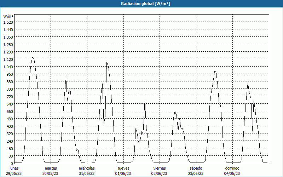Click the 1.200 y-axis value

click(x=8, y=52)
